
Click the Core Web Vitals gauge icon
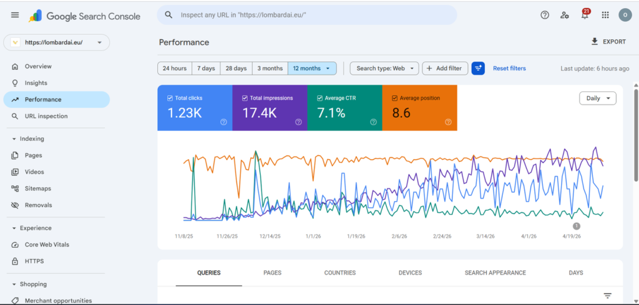15,245
